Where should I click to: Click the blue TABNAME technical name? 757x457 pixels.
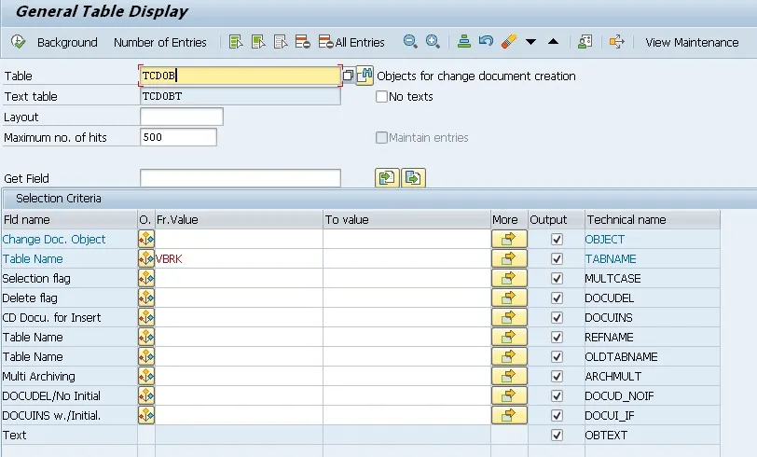(x=611, y=259)
